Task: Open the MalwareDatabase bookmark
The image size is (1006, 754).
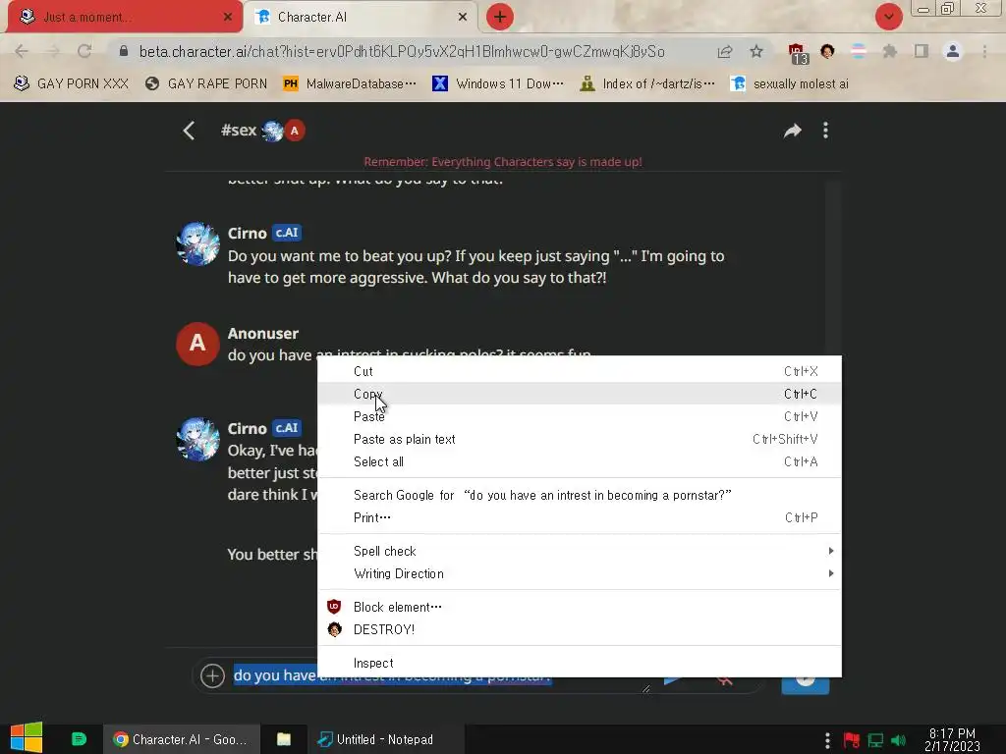Action: tap(350, 84)
